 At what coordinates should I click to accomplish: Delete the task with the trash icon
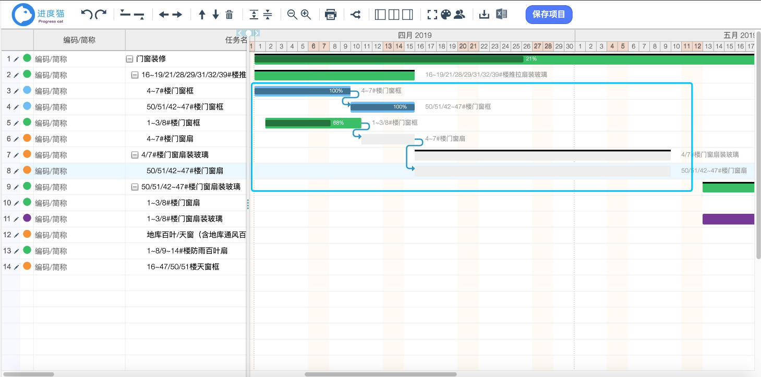tap(229, 15)
